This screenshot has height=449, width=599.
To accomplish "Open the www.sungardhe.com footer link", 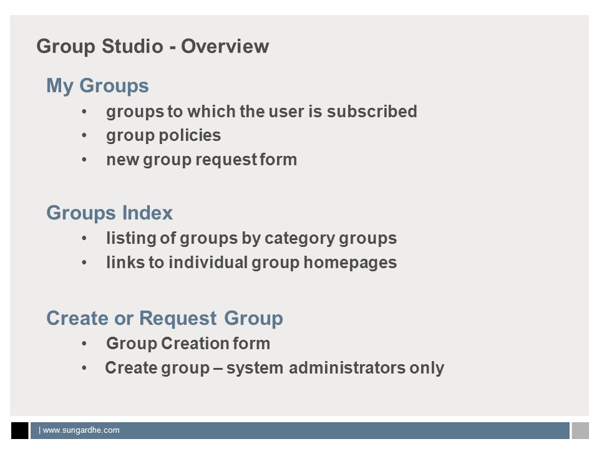I will click(x=81, y=430).
